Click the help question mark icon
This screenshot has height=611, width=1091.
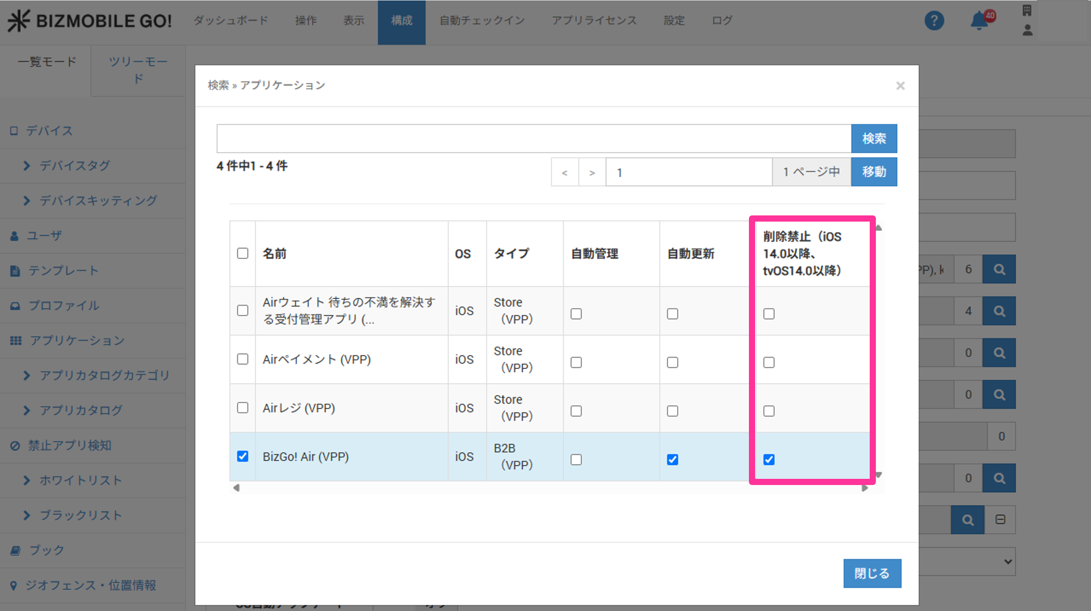(934, 21)
